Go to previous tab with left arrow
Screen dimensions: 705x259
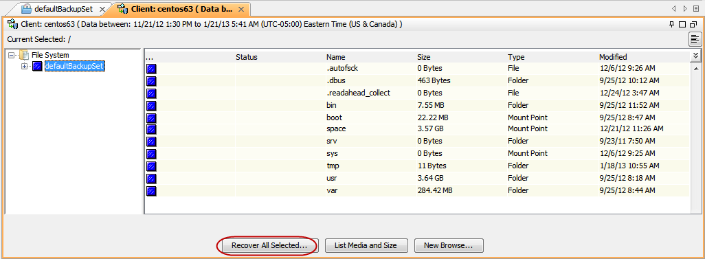(674, 8)
